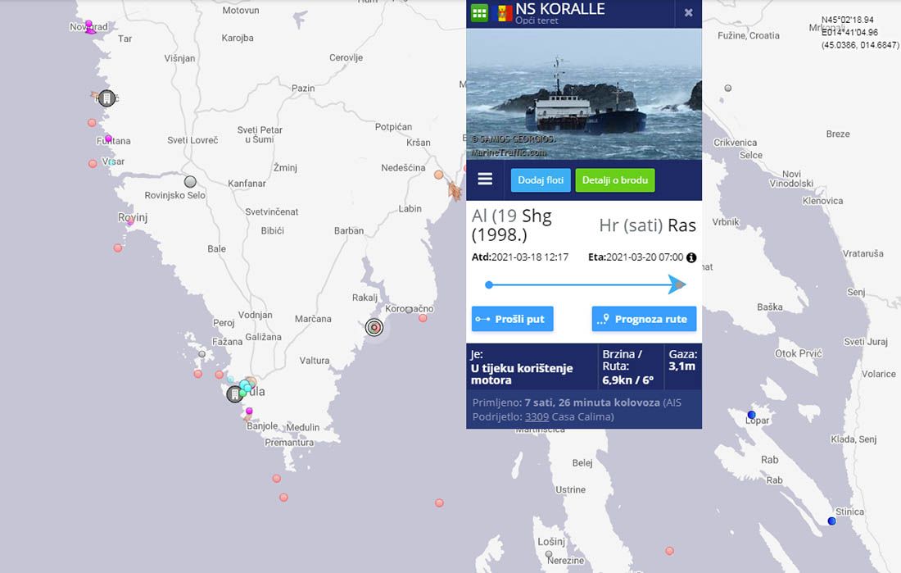Image resolution: width=901 pixels, height=573 pixels.
Task: Click the red vessel marker south of Premantura
Action: 276,479
